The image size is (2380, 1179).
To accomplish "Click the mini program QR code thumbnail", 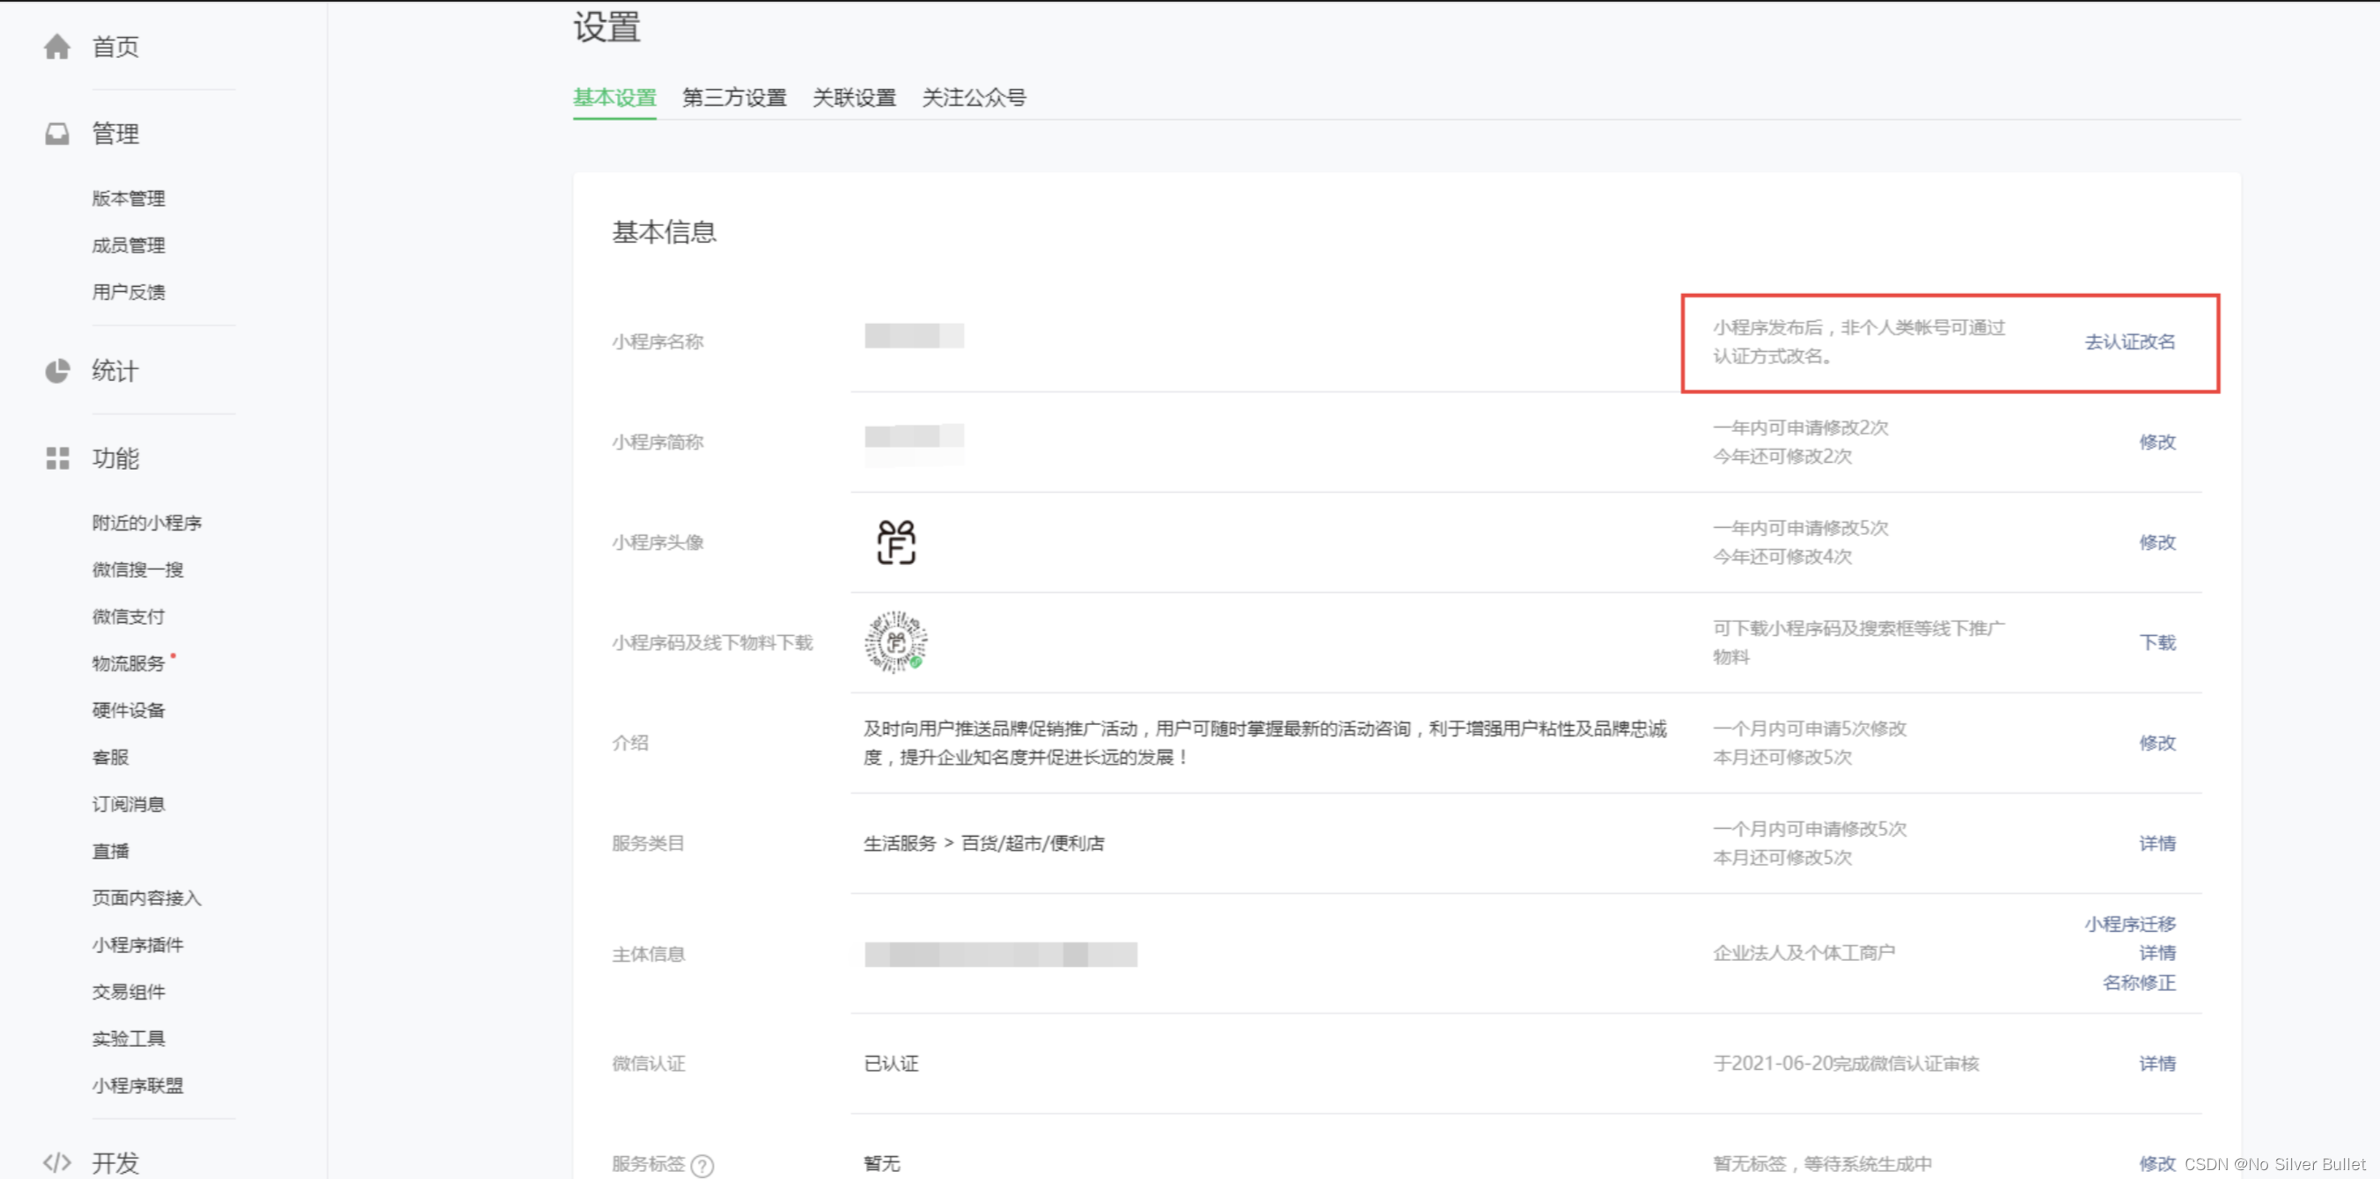I will [x=895, y=641].
